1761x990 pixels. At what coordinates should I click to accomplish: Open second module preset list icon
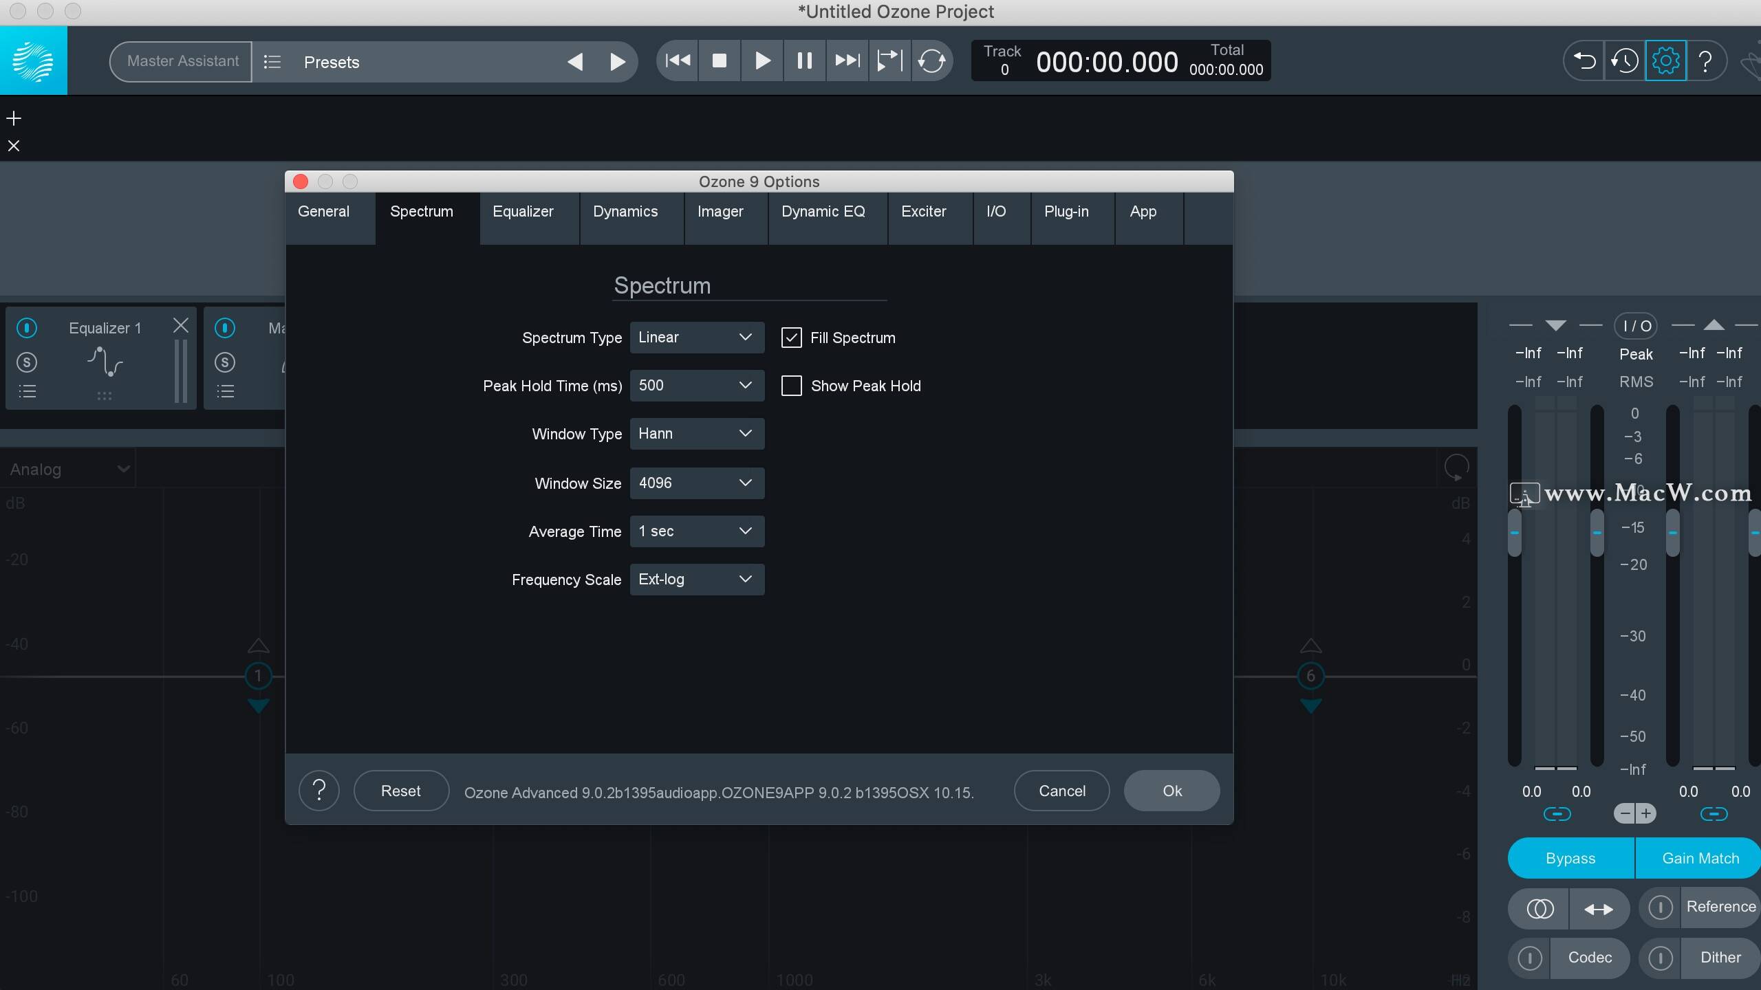(x=225, y=392)
